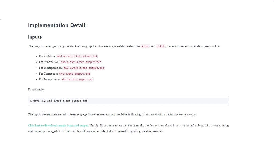Click the 'For Addition:' bullet label
274x154 pixels.
[47, 56]
